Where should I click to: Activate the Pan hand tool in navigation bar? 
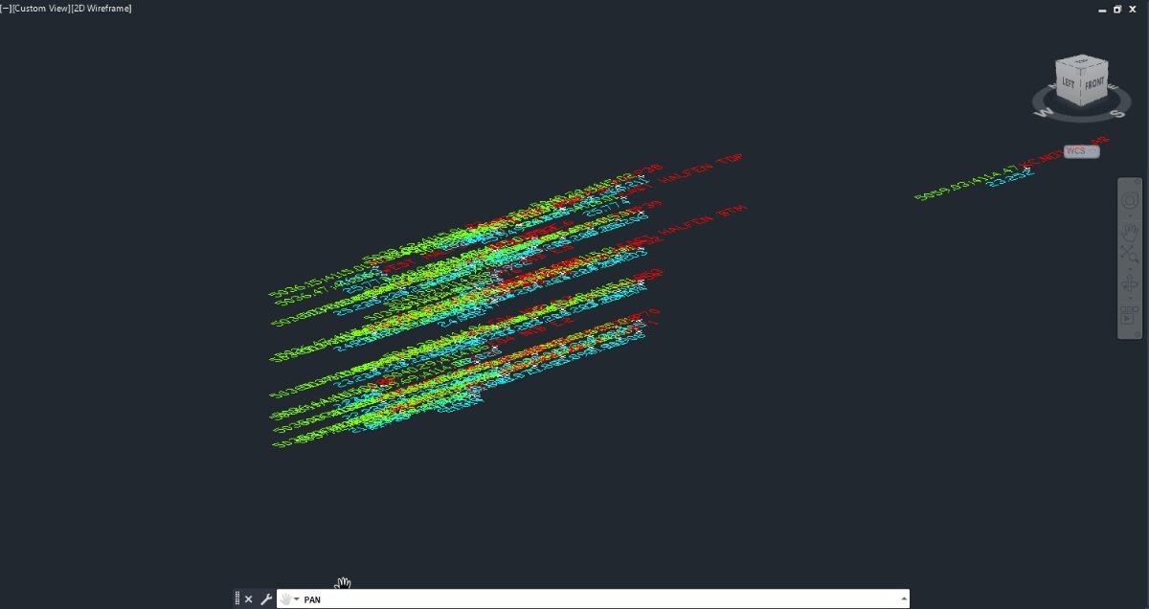coord(1130,231)
